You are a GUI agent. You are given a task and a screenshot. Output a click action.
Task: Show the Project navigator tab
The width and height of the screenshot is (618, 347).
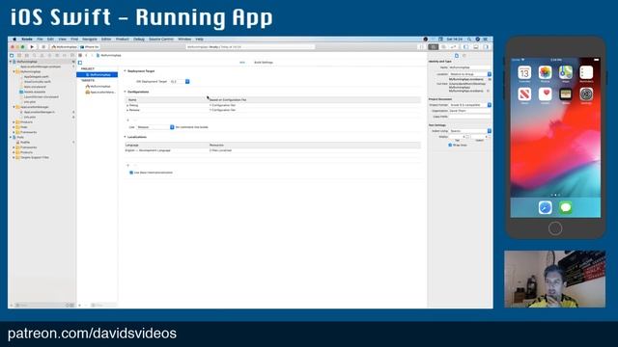[12, 56]
